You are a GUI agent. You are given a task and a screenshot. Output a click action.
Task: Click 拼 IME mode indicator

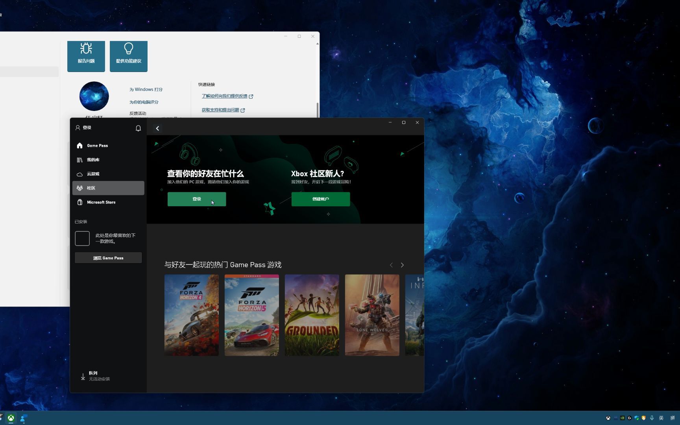[673, 418]
